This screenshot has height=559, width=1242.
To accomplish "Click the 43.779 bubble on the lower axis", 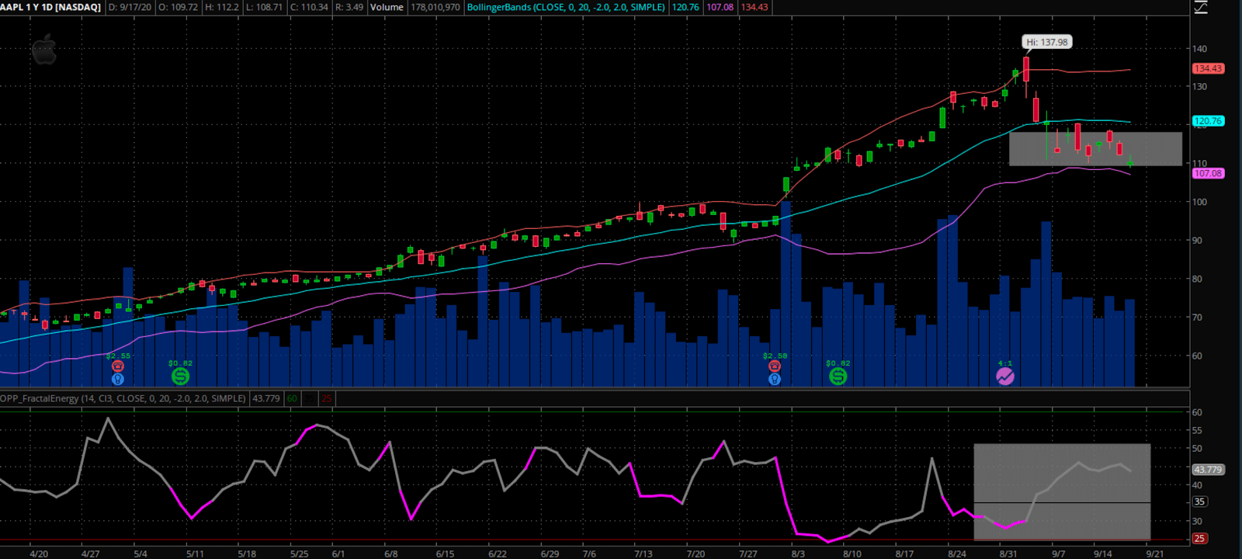I will coord(1208,470).
